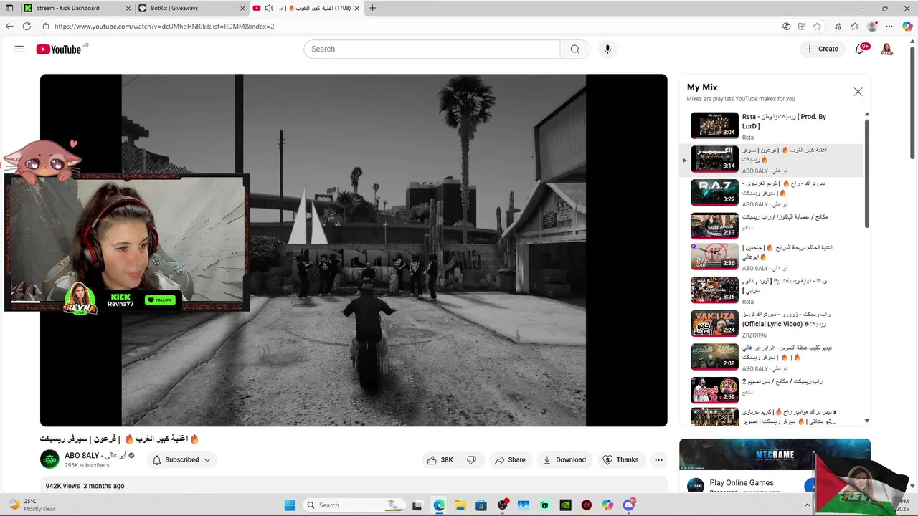Play the R.A.Z 3:22 playlist video

pyautogui.click(x=714, y=192)
